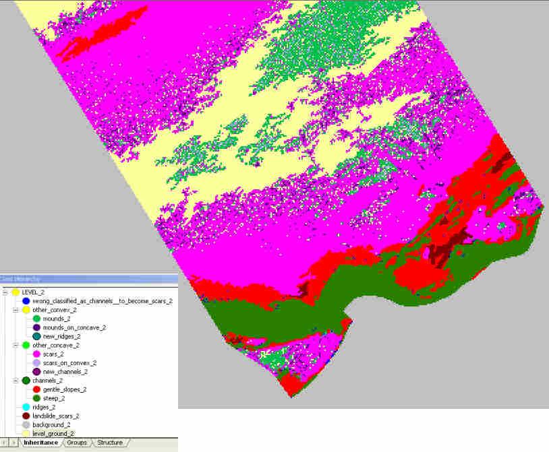Collapse the channels_2 class group
Viewport: 549px width, 452px height.
point(16,381)
